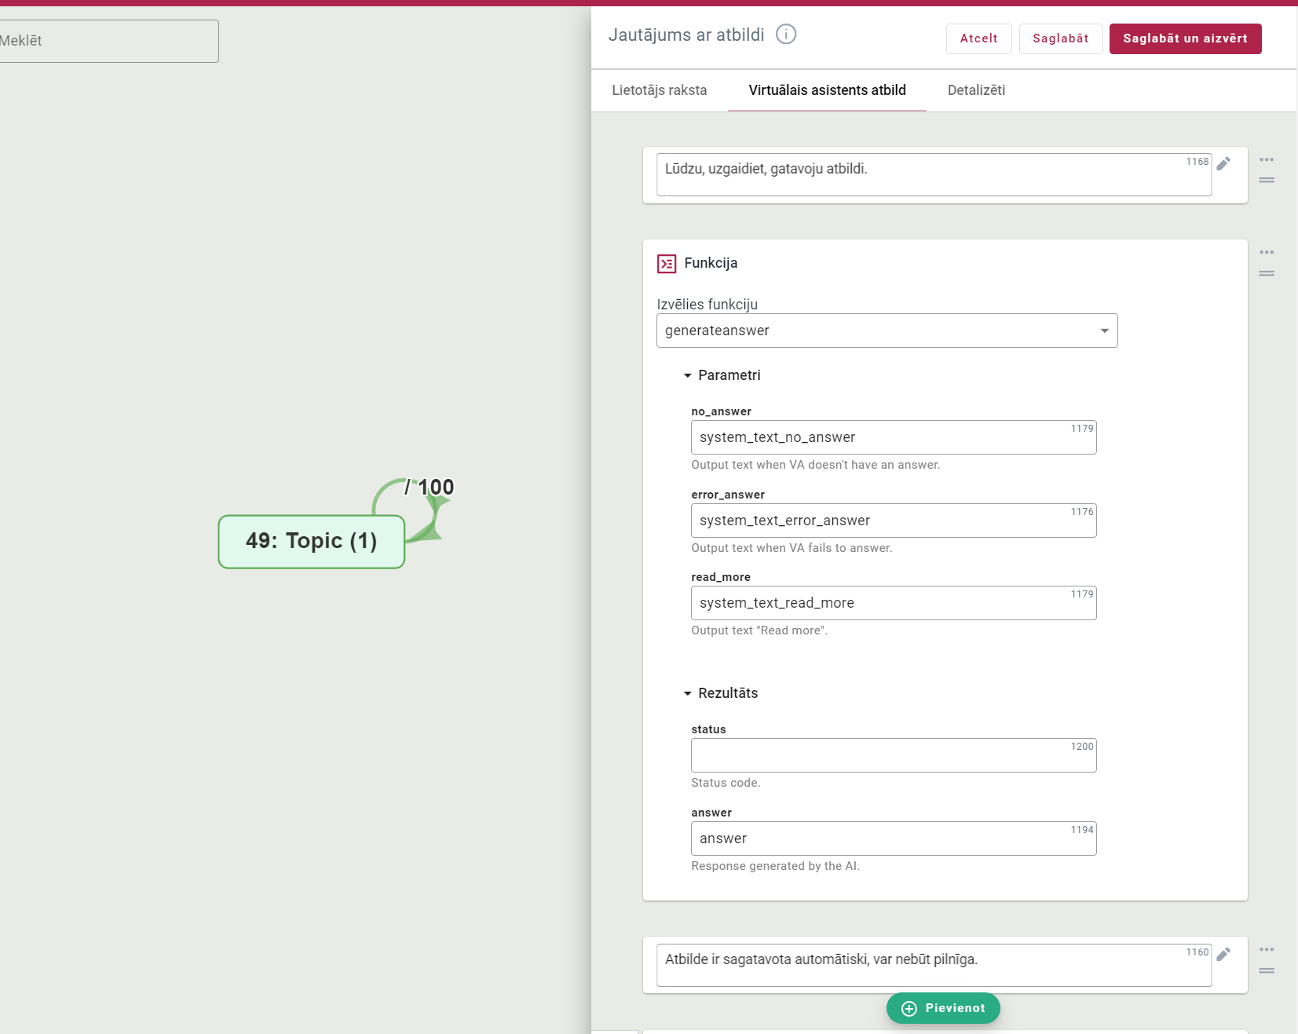Open three-dot menu for Funkcija block
Image resolution: width=1298 pixels, height=1034 pixels.
pyautogui.click(x=1267, y=253)
